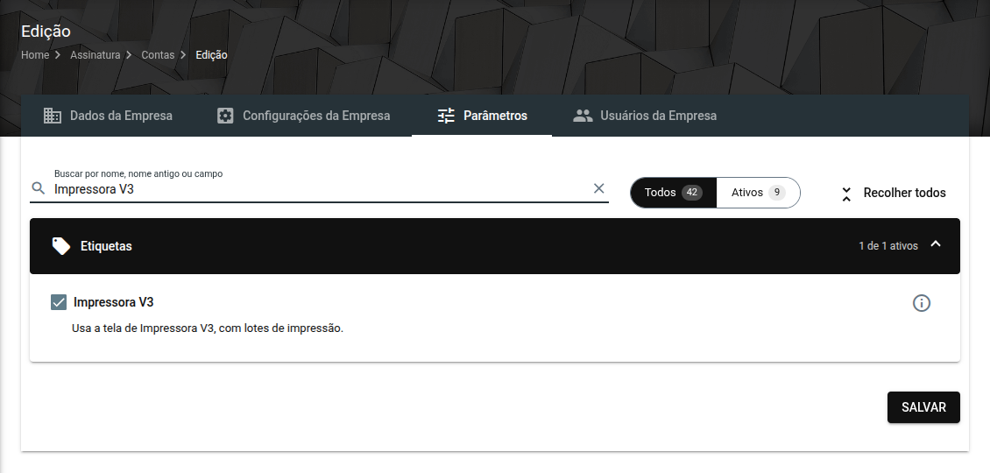990x473 pixels.
Task: Click the Edição breadcrumb item
Action: click(x=211, y=55)
